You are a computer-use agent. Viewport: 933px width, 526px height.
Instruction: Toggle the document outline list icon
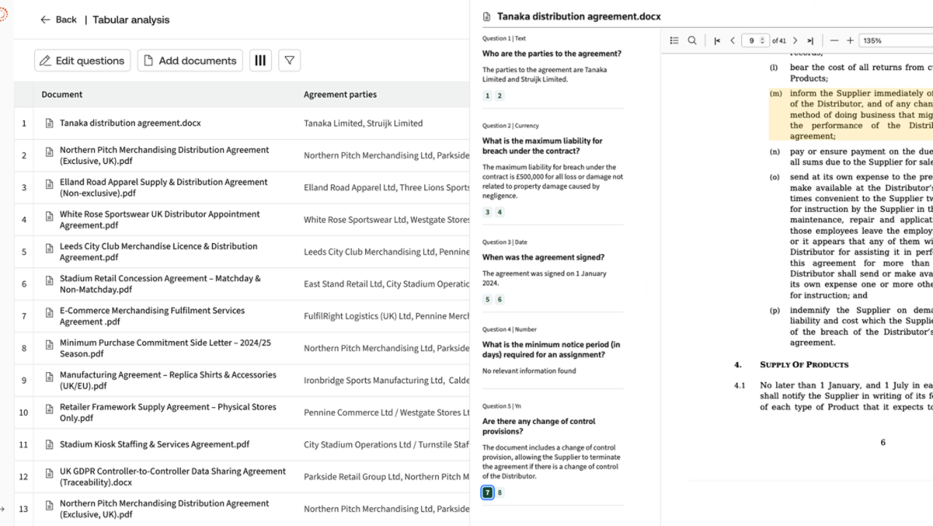(x=674, y=41)
